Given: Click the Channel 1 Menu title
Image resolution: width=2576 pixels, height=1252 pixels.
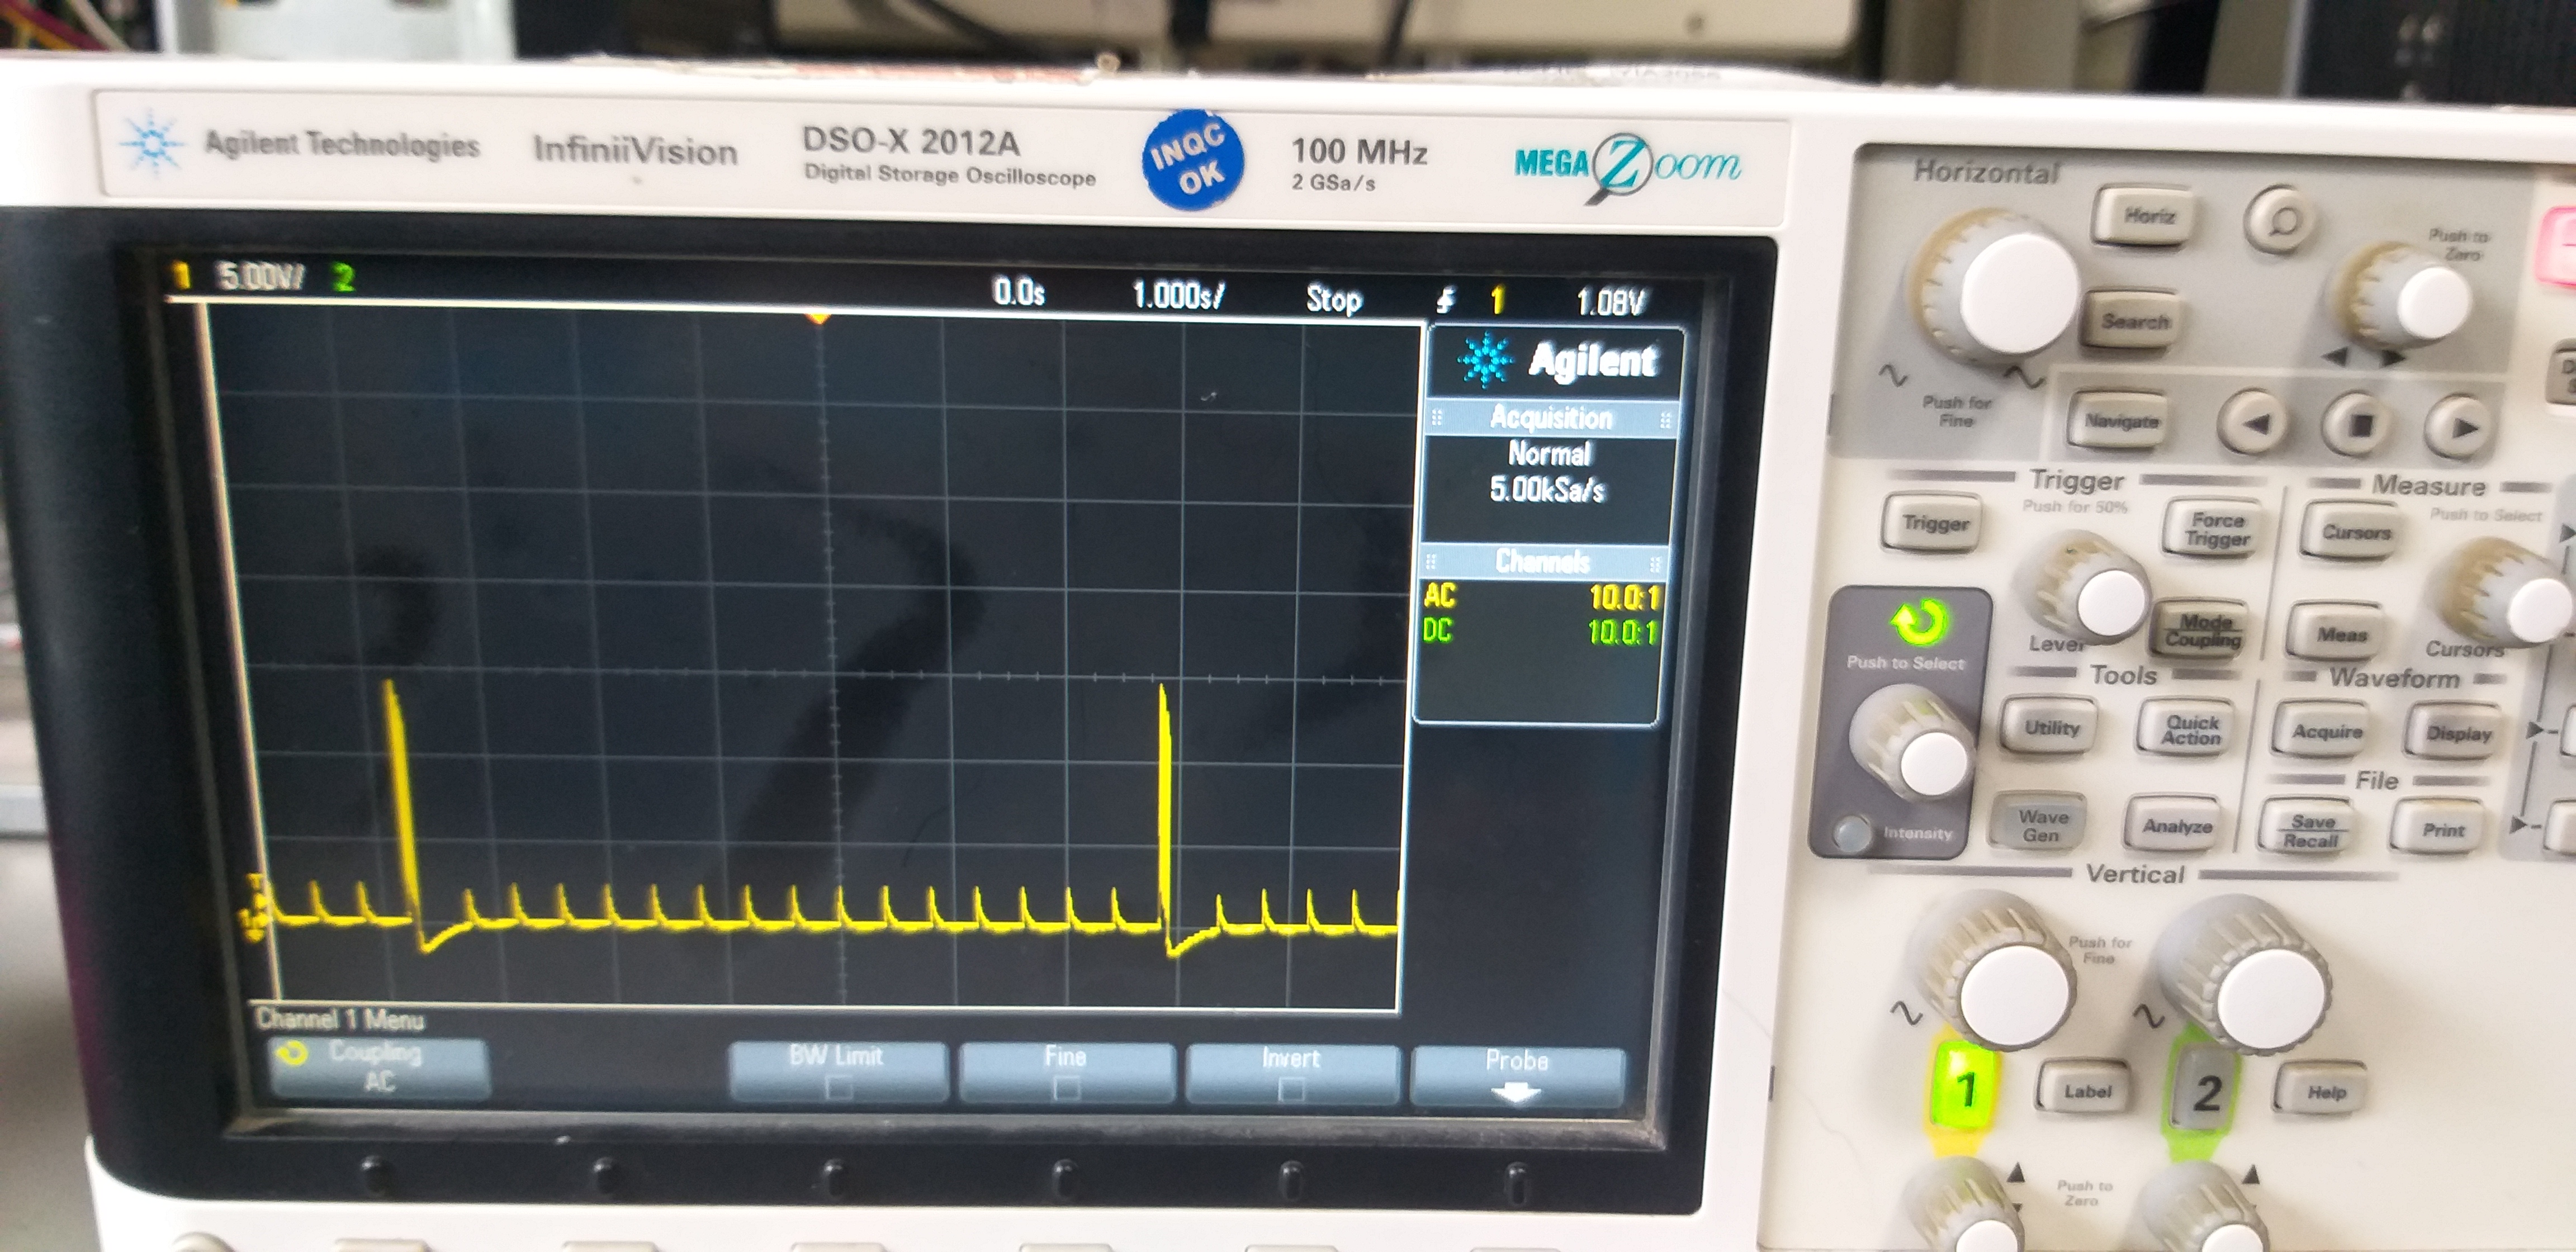Looking at the screenshot, I should click(339, 1020).
